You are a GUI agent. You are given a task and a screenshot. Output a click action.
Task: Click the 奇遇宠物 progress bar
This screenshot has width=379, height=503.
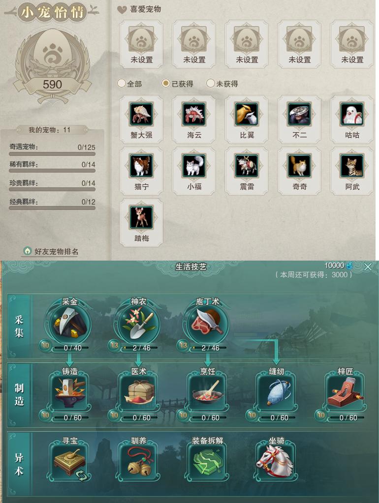(52, 154)
